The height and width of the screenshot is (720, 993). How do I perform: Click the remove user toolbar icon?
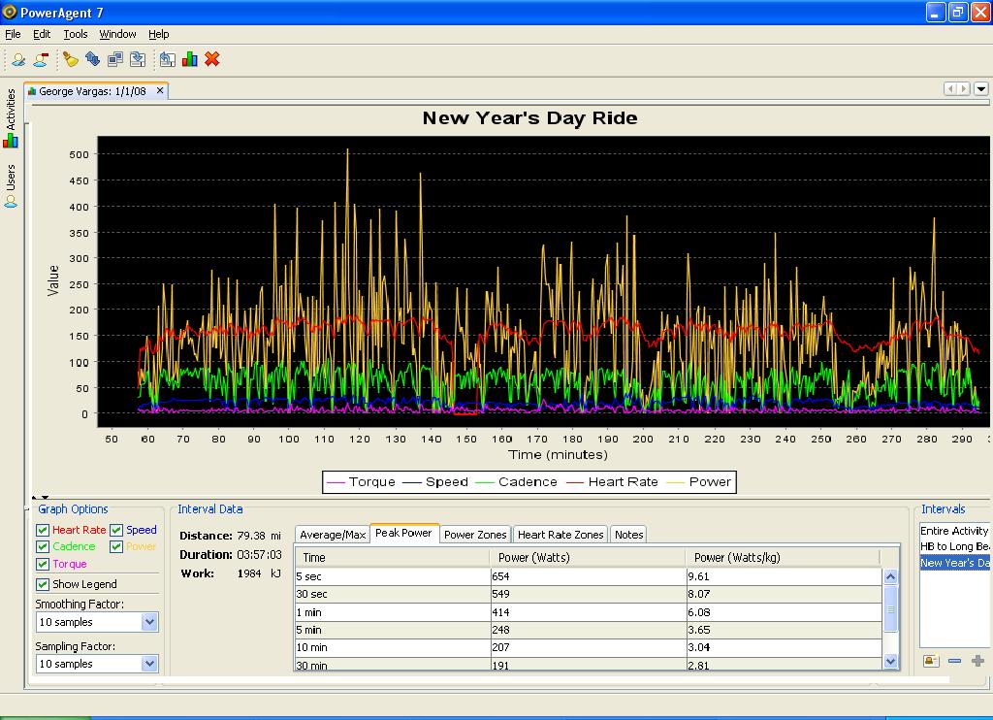(x=41, y=59)
